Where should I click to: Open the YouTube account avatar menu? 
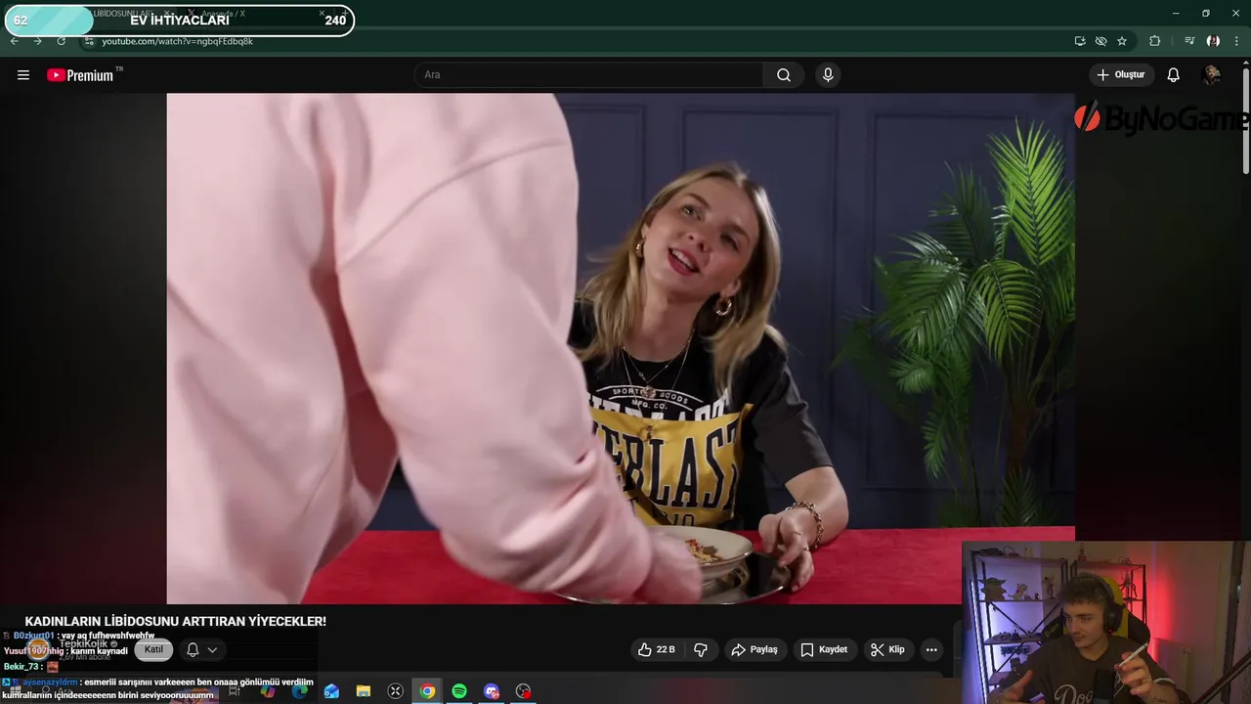point(1211,75)
